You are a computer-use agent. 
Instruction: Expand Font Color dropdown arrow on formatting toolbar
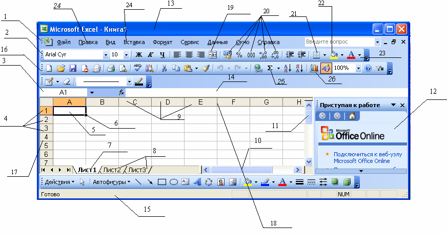[x=359, y=55]
